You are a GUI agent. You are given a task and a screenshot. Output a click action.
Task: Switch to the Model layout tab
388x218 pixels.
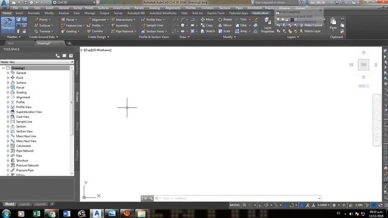click(10, 204)
